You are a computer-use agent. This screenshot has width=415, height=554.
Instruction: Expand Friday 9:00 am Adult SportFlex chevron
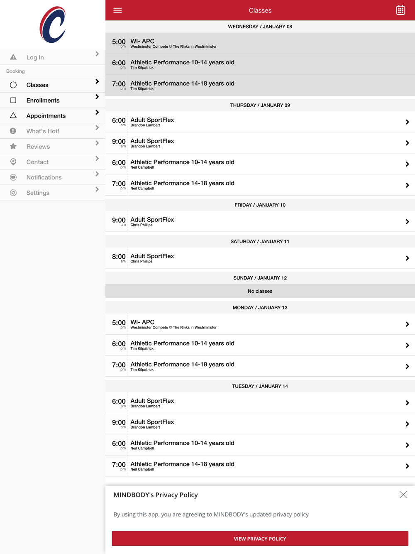point(407,222)
